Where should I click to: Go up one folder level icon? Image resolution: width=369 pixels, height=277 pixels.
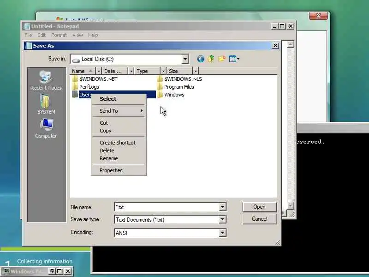[211, 59]
